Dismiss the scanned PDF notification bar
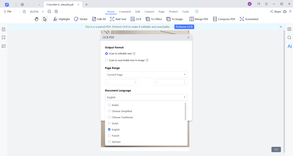293x156 pixels. [281, 27]
